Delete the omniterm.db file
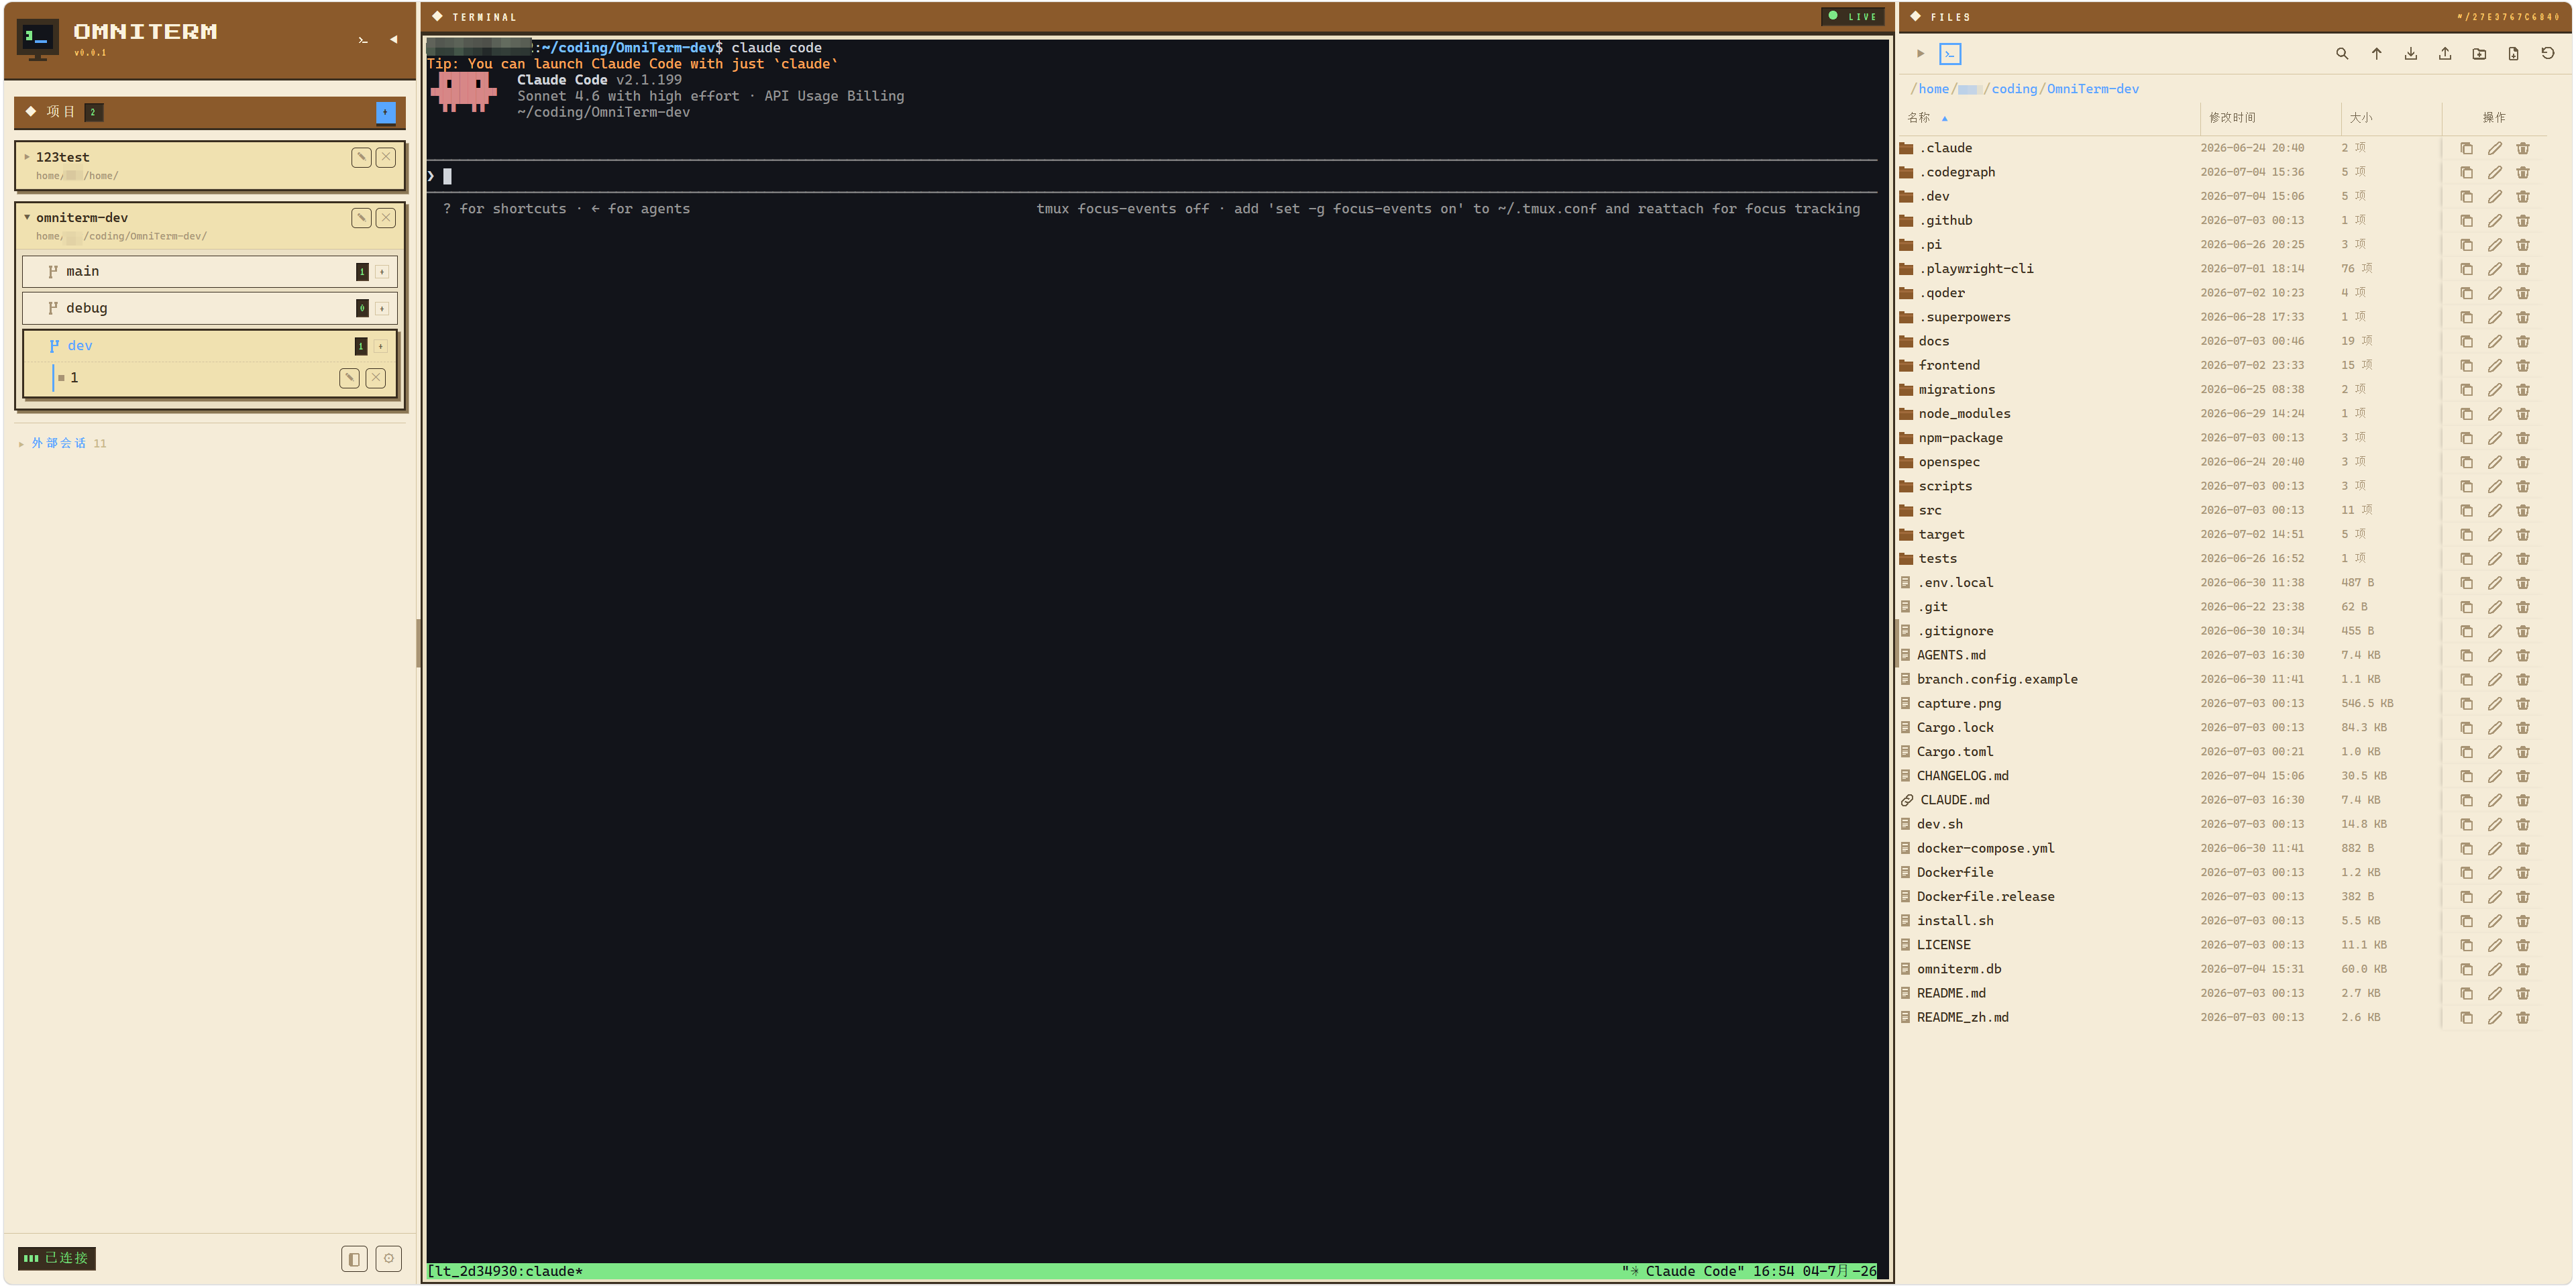The image size is (2576, 1288). (x=2523, y=970)
